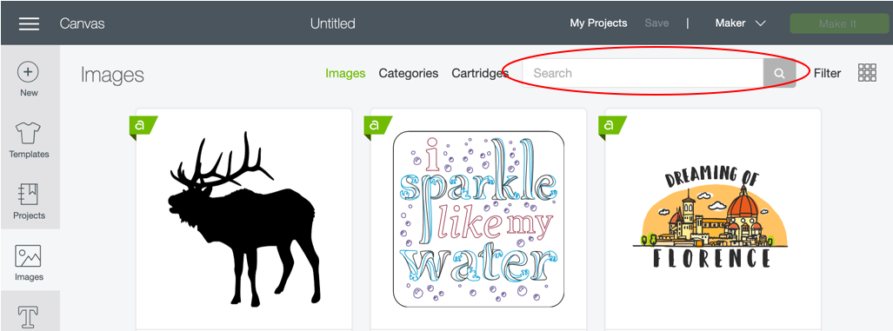
Task: Click the search magnifier button
Action: [x=779, y=73]
